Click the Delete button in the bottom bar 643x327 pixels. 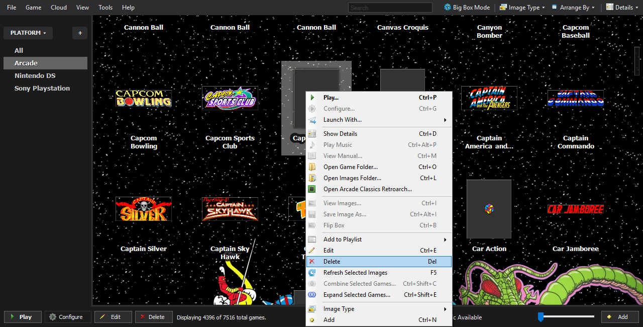pyautogui.click(x=154, y=317)
